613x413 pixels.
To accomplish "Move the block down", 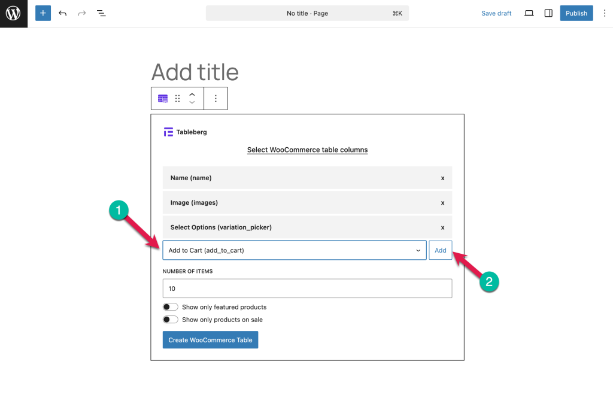I will tap(192, 102).
